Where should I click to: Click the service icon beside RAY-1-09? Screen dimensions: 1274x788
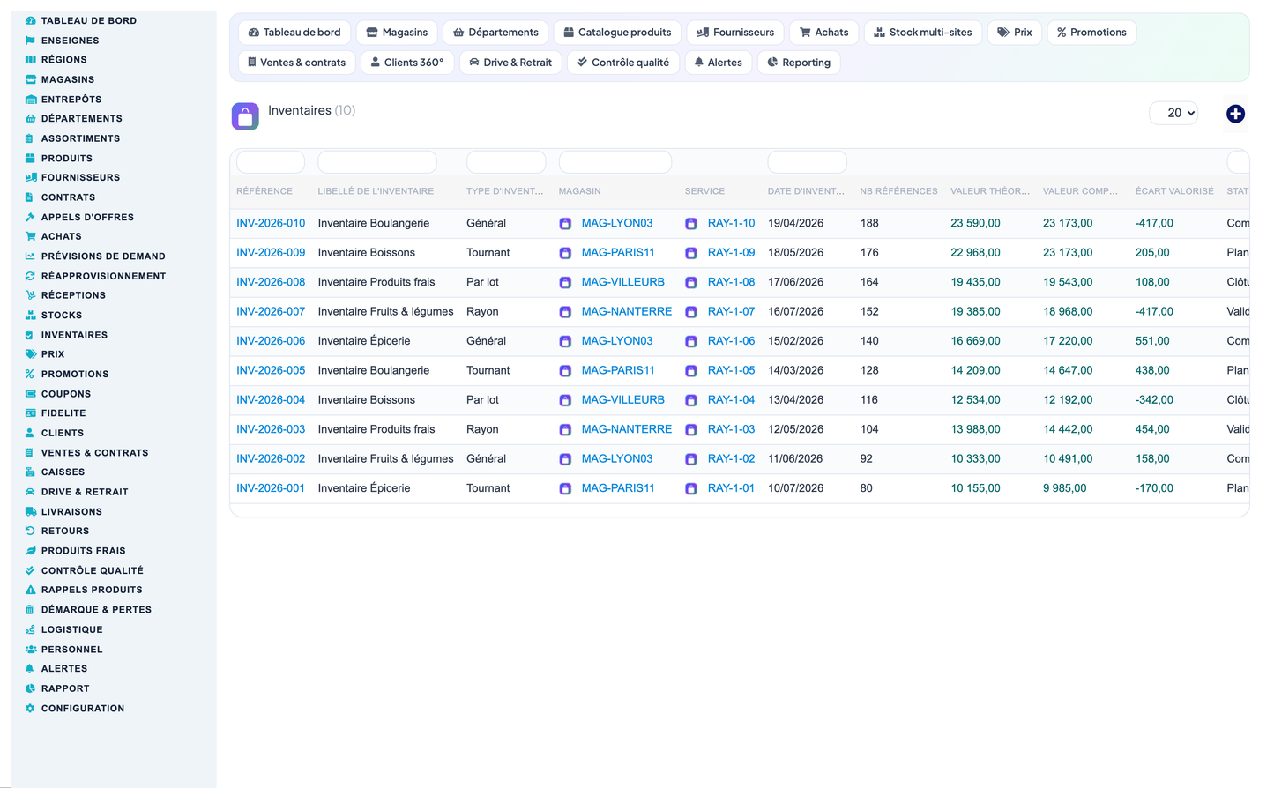point(691,254)
